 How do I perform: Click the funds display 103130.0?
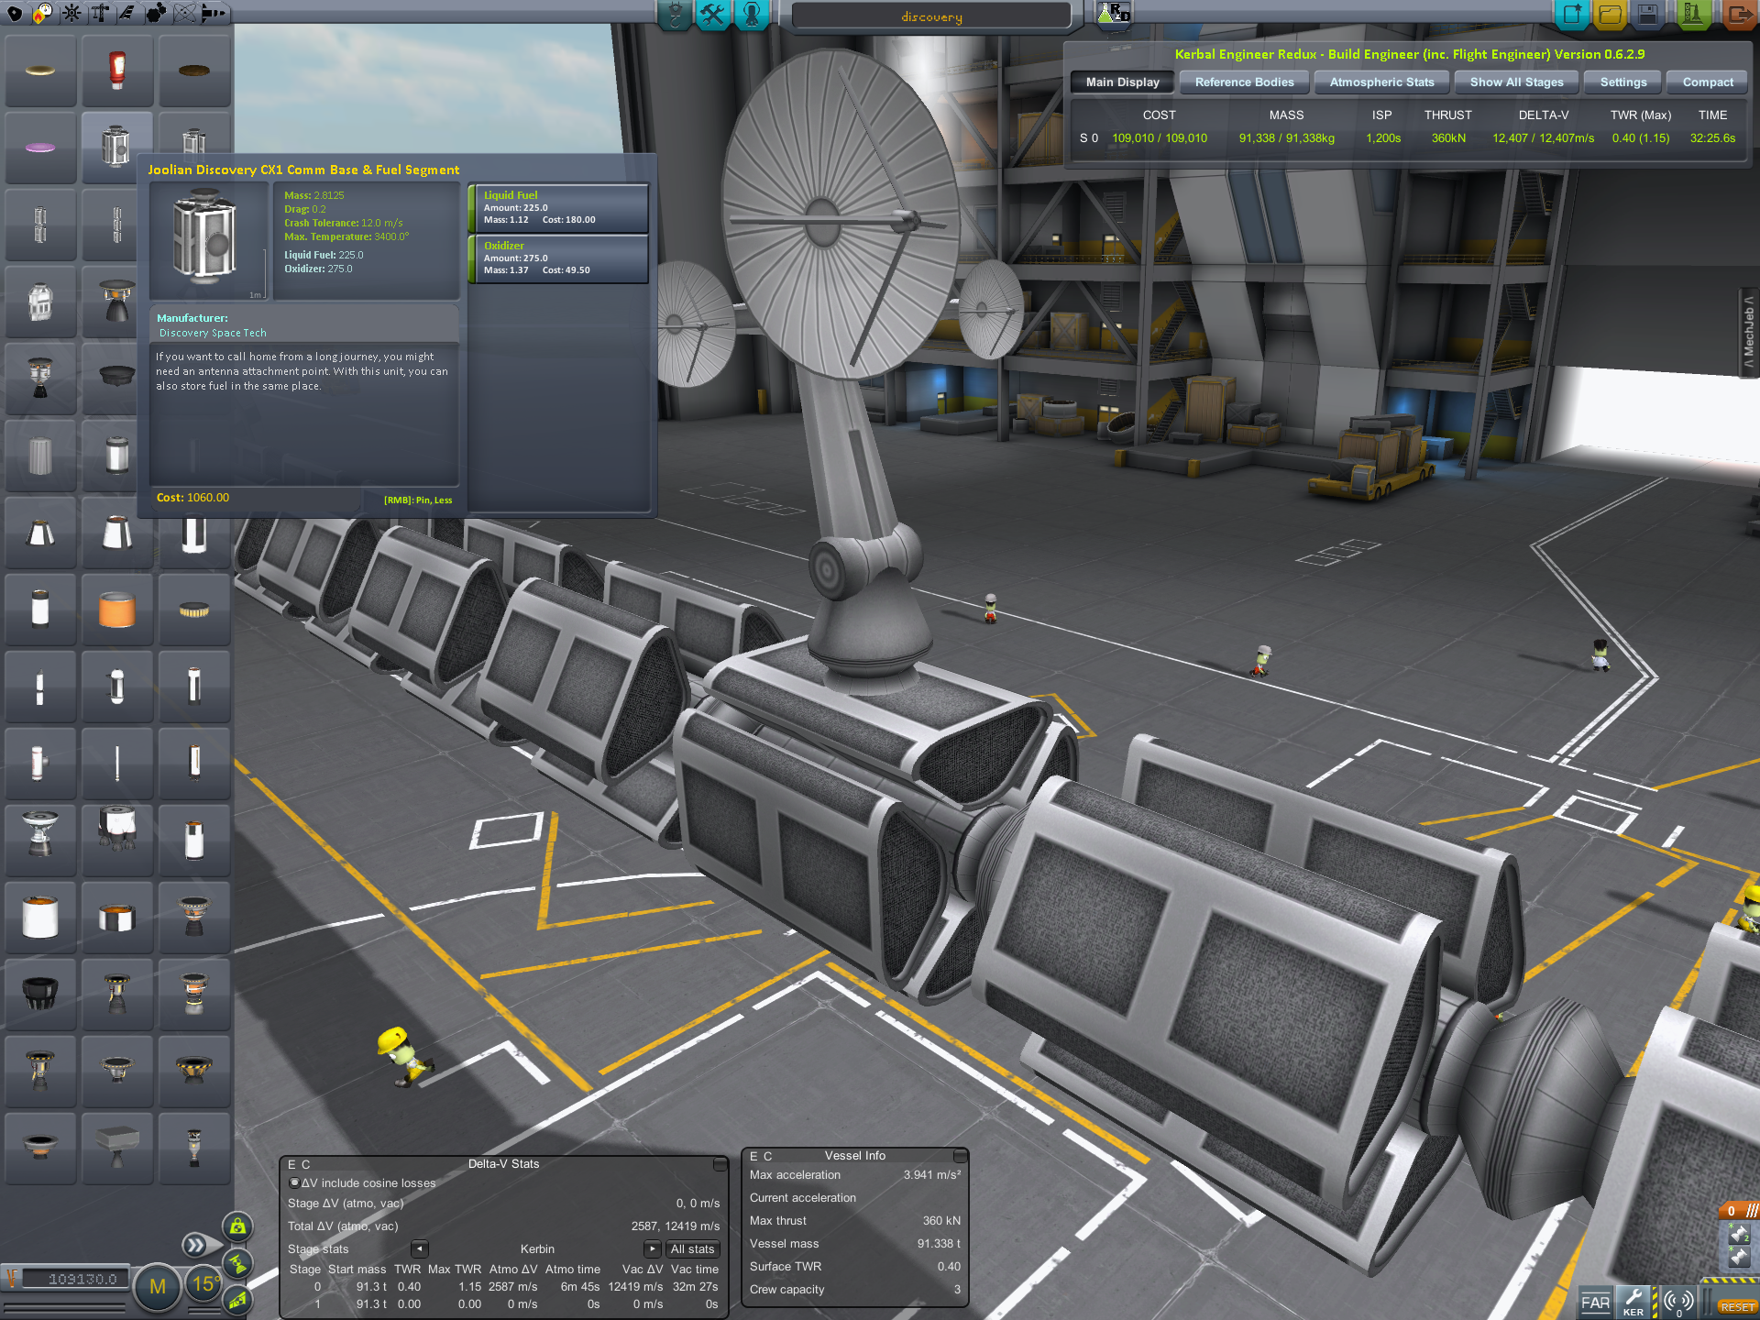[x=75, y=1279]
